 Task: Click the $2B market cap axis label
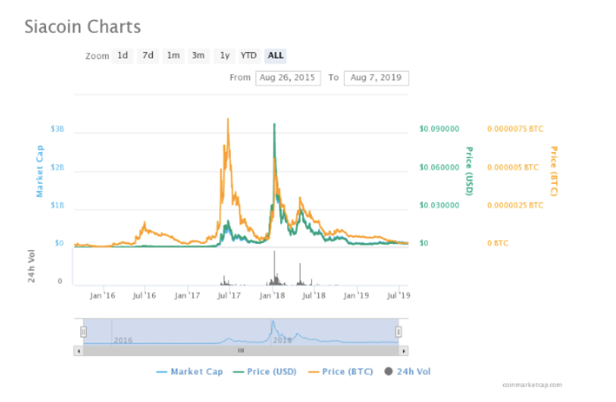[58, 167]
